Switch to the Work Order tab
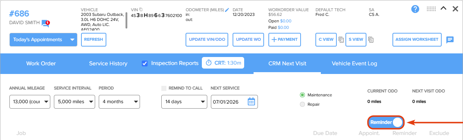The width and height of the screenshot is (463, 140). click(x=41, y=64)
